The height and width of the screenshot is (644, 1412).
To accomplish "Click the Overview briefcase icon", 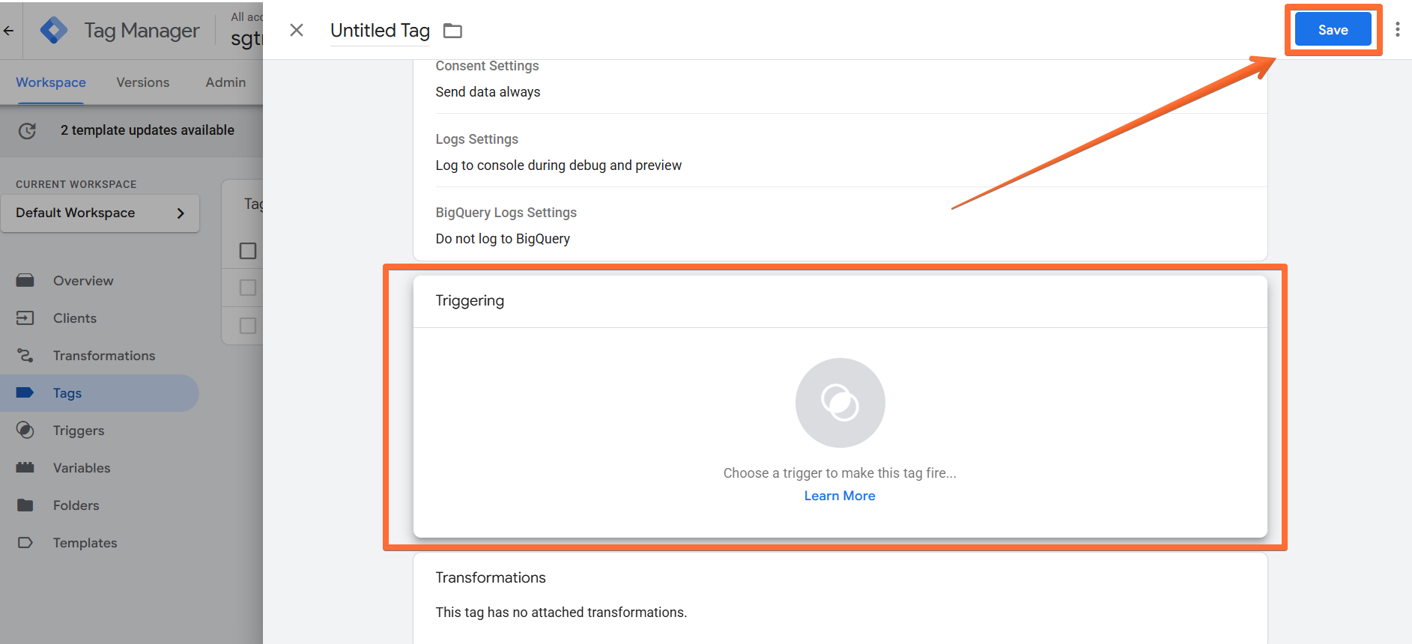I will point(25,280).
